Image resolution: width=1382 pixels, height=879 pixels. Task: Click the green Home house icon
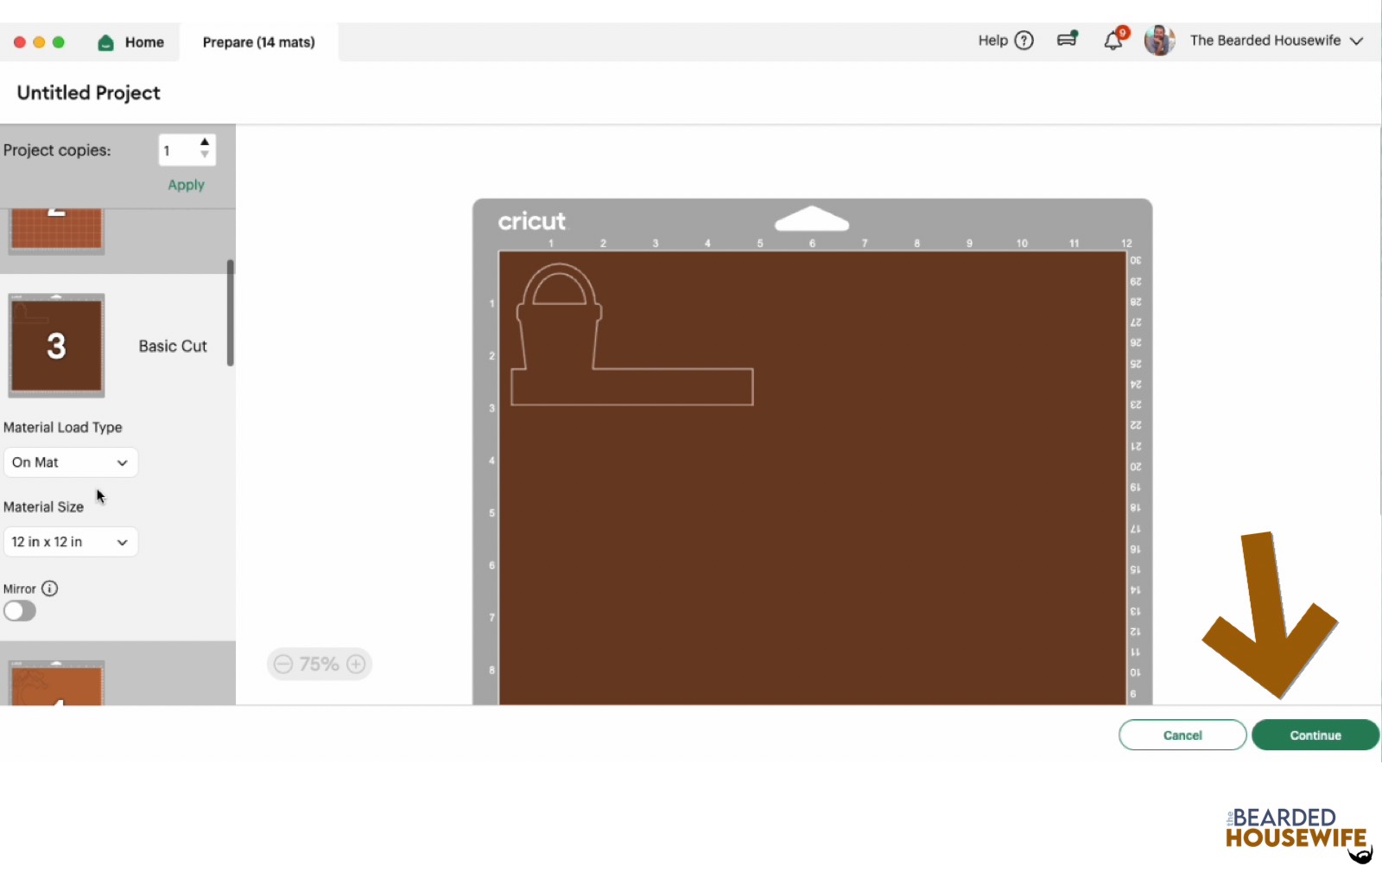[105, 42]
